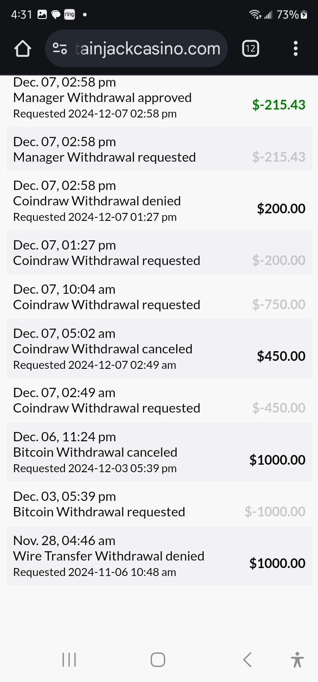The image size is (318, 682).
Task: Tap the Coindraw Withdrawal canceled $450.00 row
Action: pos(103,349)
